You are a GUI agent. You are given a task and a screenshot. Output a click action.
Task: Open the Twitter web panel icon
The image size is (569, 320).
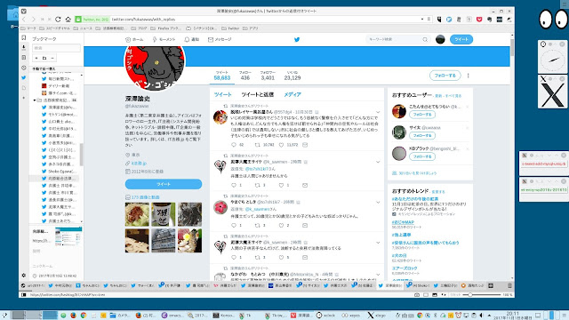click(x=24, y=77)
